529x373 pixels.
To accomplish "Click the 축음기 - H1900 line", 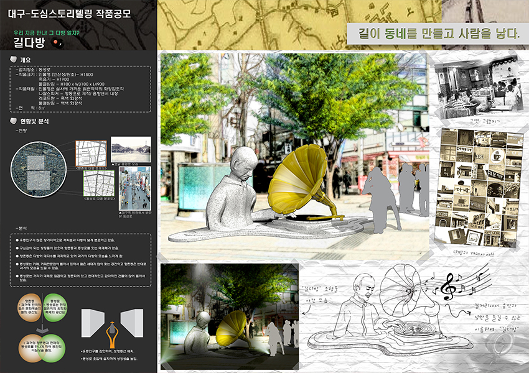I will [x=54, y=79].
